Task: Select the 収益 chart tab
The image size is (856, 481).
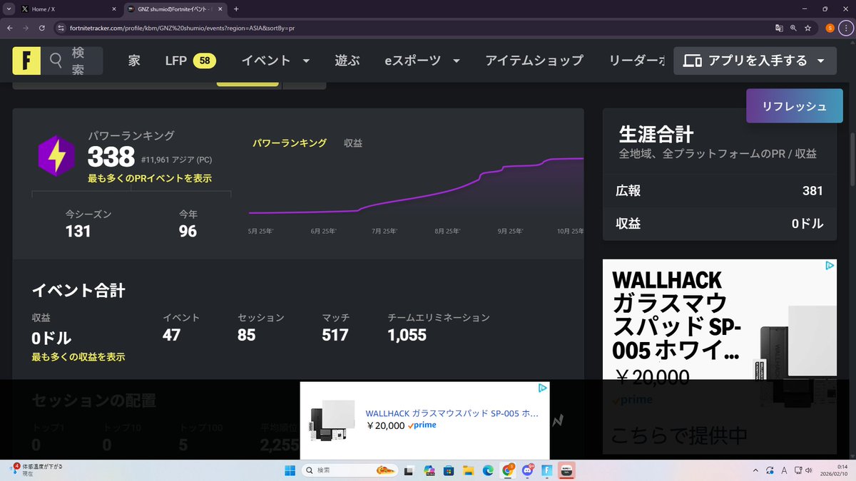Action: [353, 143]
